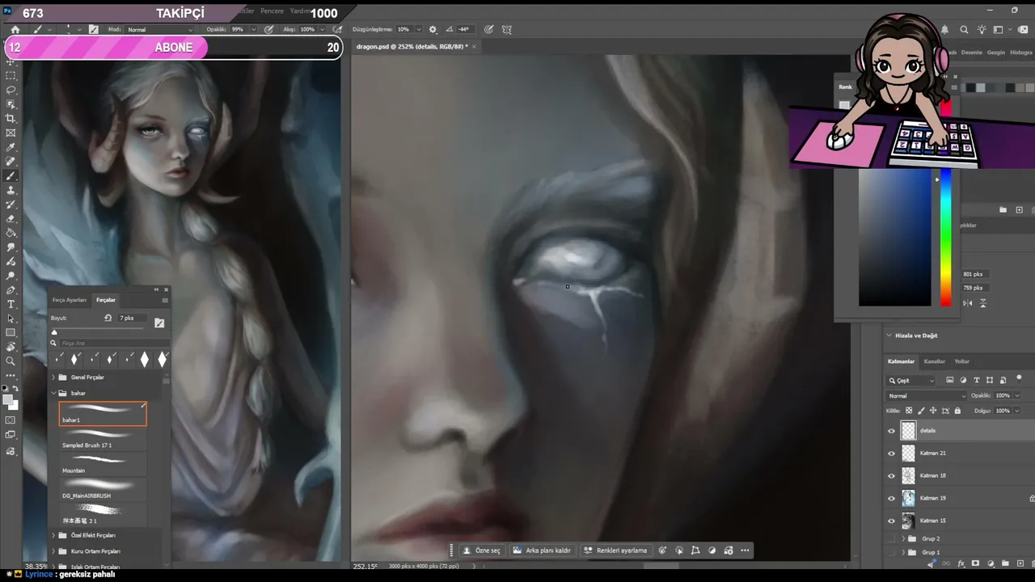Click the hue slider in color panel

click(945, 238)
